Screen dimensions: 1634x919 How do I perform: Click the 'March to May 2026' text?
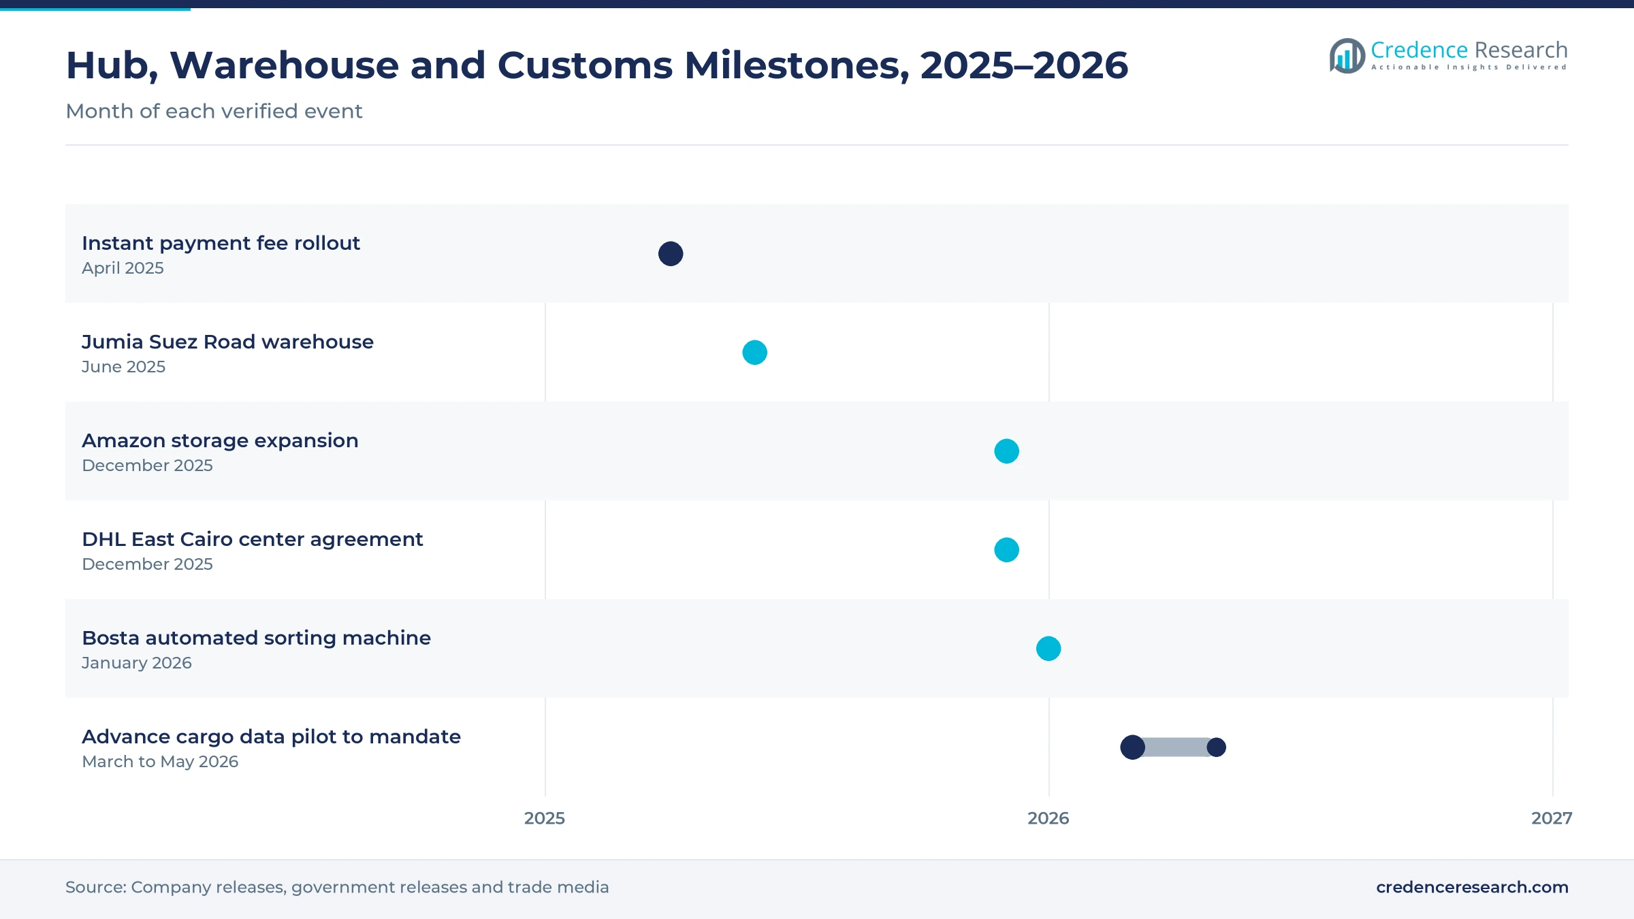pos(160,762)
